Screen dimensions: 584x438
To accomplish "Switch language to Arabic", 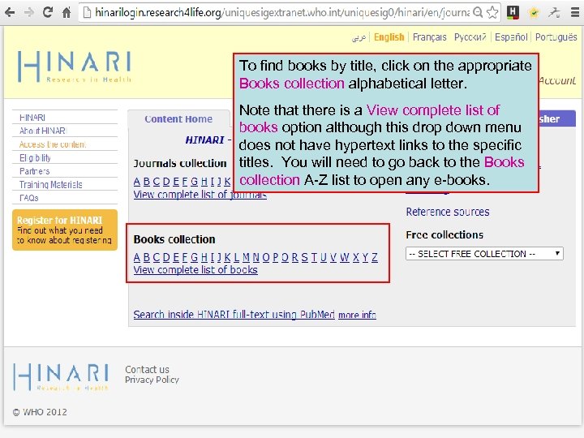I will [359, 37].
